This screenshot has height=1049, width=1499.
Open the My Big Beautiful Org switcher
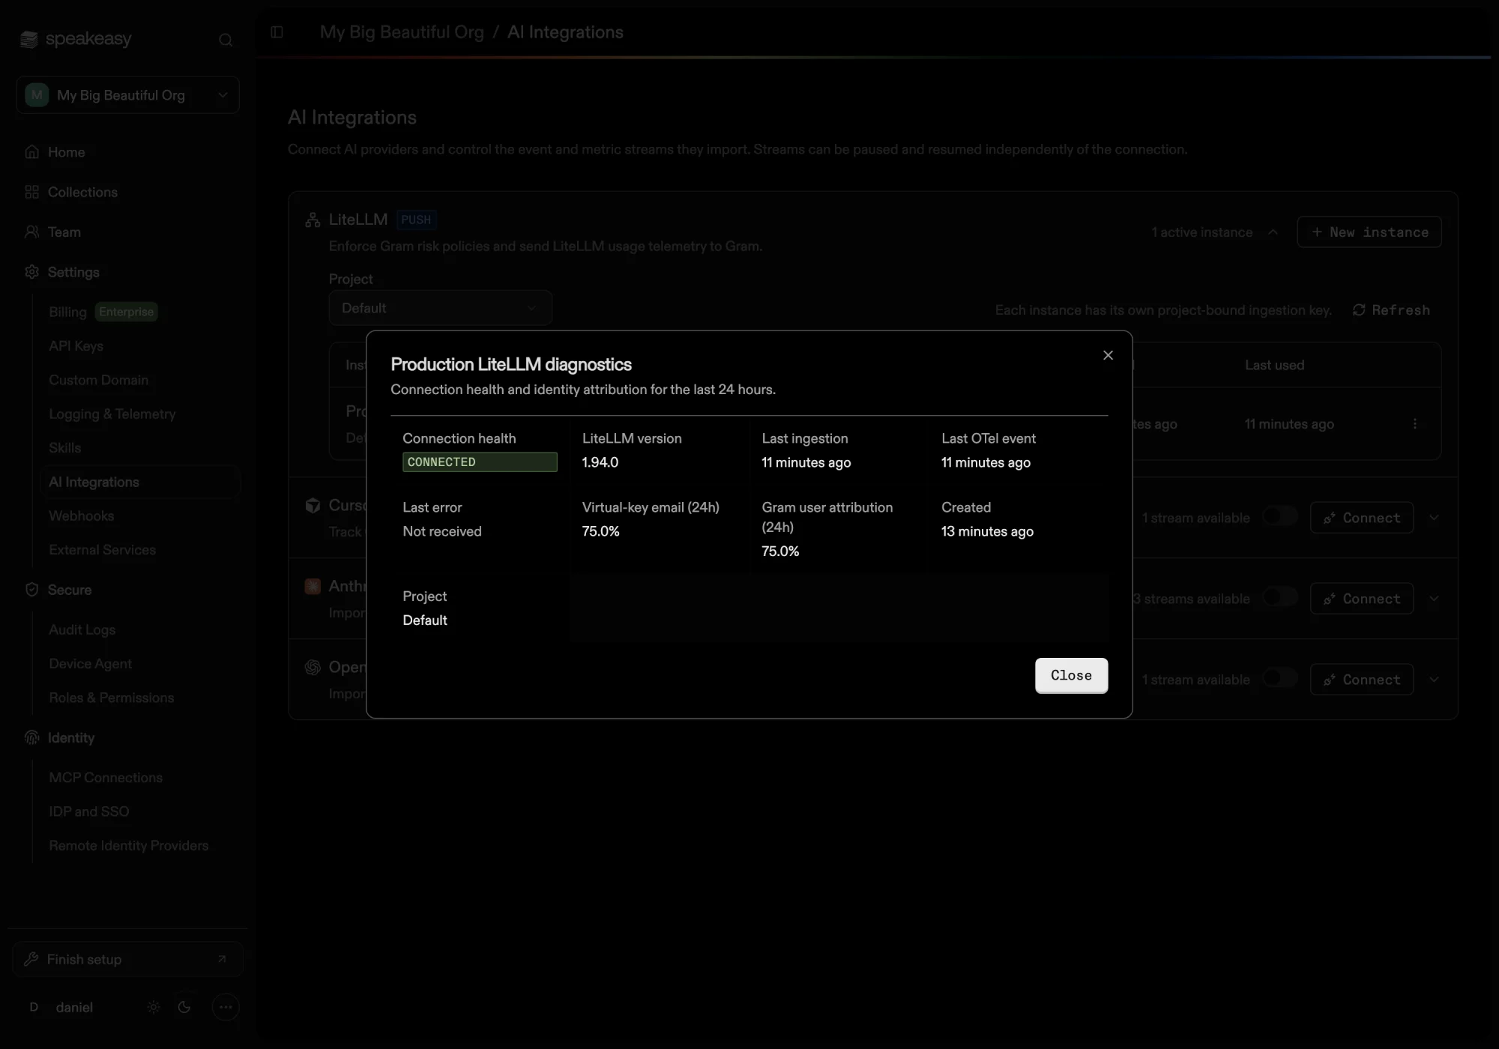tap(127, 95)
